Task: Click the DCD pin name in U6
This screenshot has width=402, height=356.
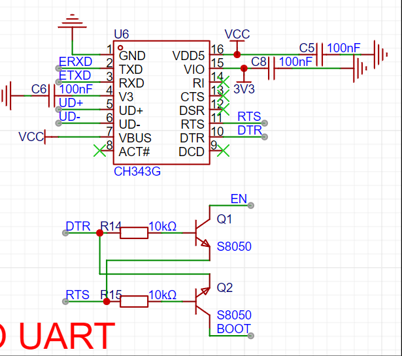Action: [192, 152]
